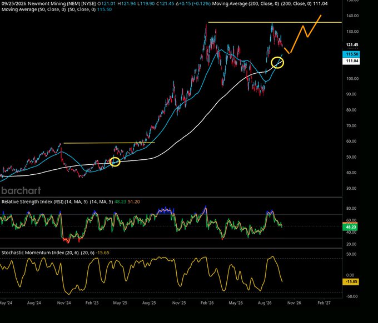The width and height of the screenshot is (378, 323).
Task: Click the 100.00 price axis label
Action: click(352, 79)
